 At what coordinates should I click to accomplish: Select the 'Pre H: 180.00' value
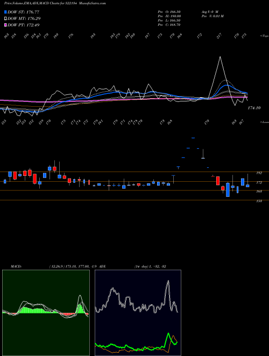click(x=169, y=16)
